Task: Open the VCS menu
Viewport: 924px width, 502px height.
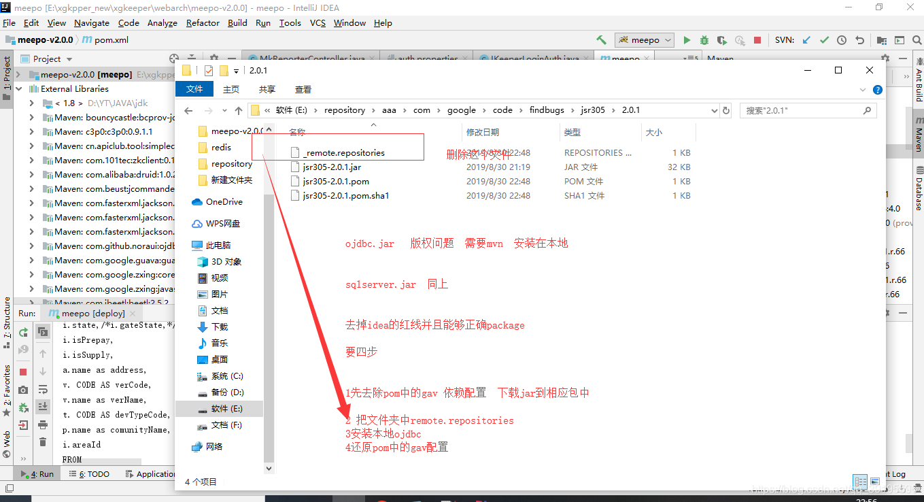Action: tap(318, 22)
